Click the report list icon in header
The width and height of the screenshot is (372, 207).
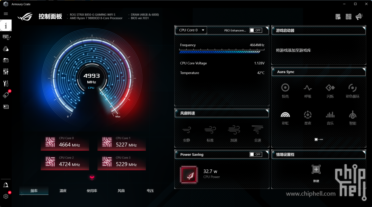tap(338, 17)
